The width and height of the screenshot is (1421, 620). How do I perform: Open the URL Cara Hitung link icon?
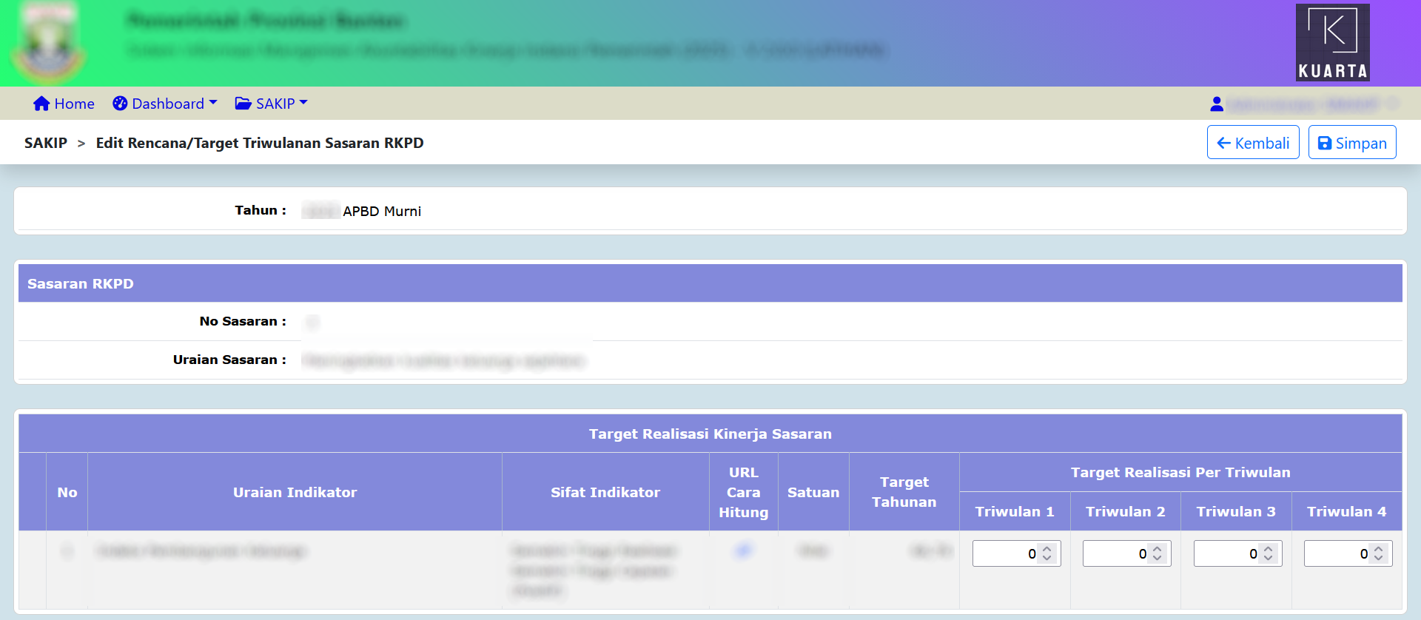(x=743, y=550)
